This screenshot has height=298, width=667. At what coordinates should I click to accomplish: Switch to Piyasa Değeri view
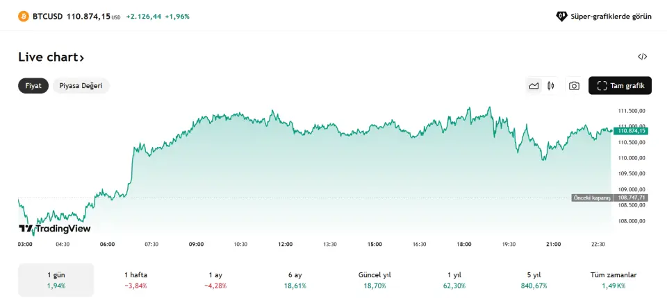[81, 86]
